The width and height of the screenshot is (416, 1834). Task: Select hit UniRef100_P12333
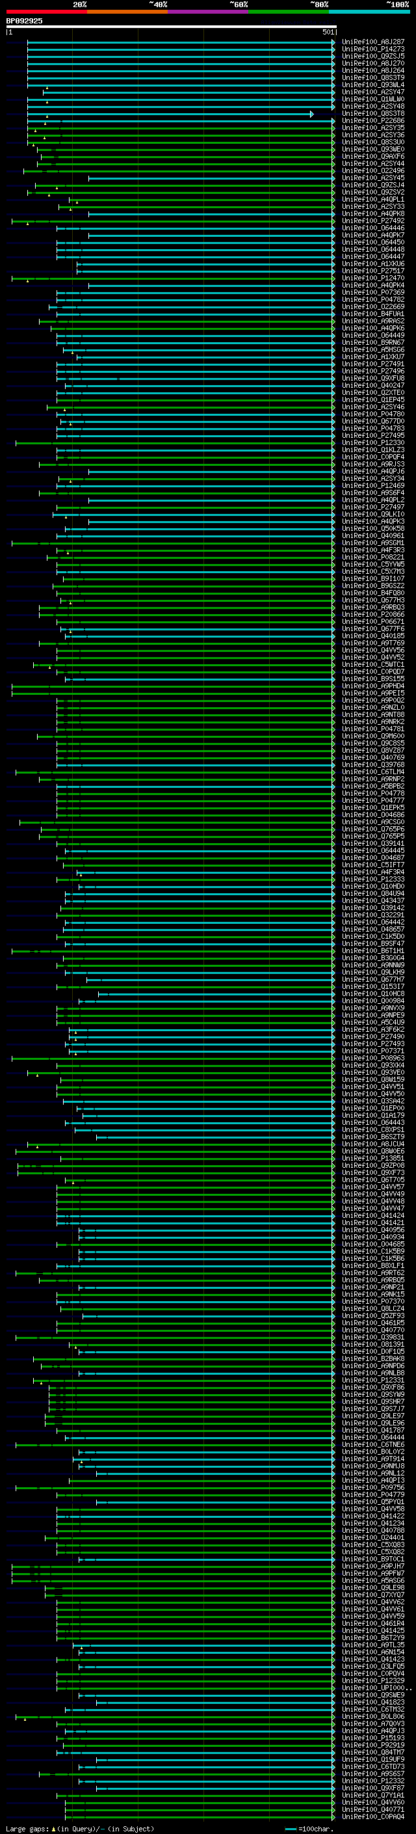click(373, 880)
